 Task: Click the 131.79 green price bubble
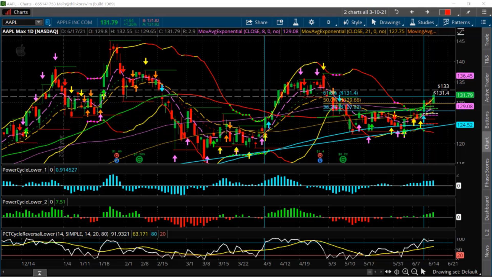point(465,95)
